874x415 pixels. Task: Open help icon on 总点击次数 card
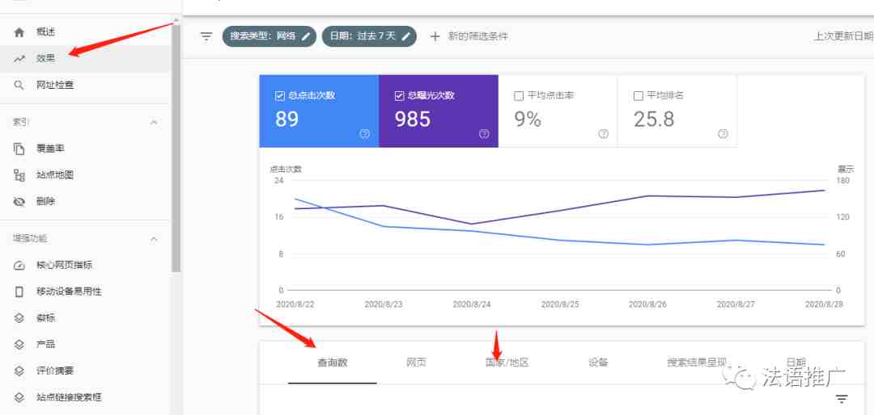tap(364, 134)
